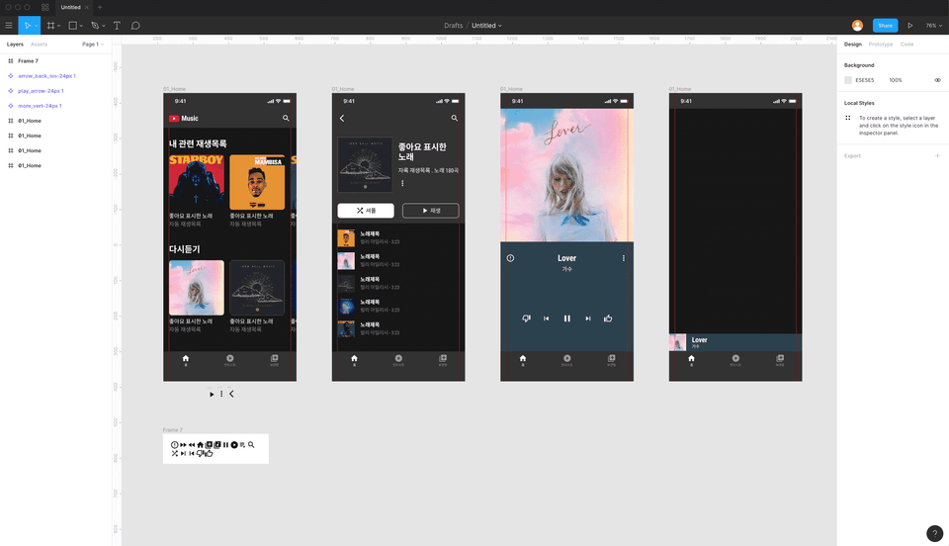949x546 pixels.
Task: Click search icon on Music home screen
Action: tap(286, 118)
